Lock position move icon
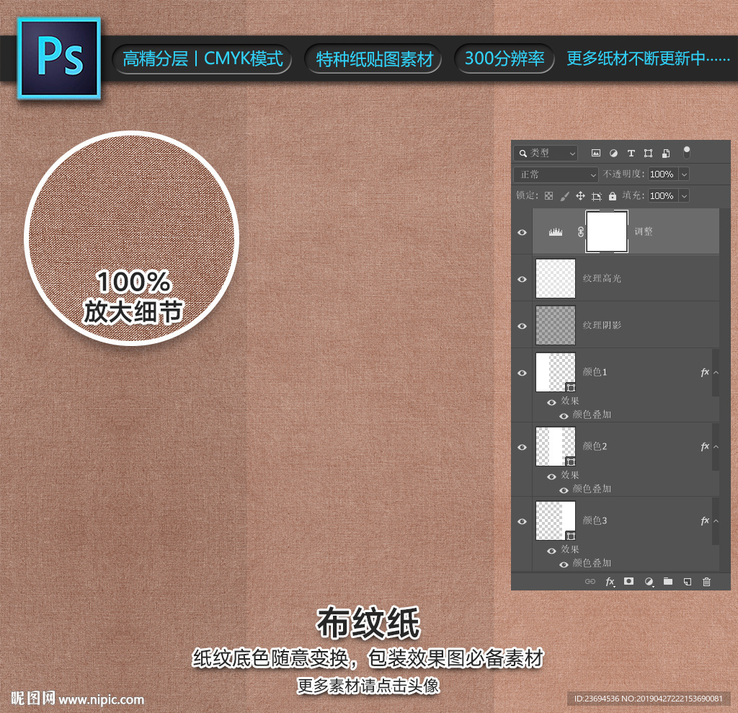Viewport: 738px width, 713px height. [581, 196]
